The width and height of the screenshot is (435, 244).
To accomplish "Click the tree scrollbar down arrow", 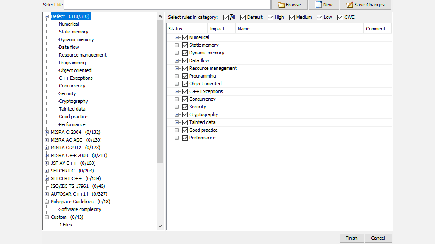I will click(x=160, y=226).
